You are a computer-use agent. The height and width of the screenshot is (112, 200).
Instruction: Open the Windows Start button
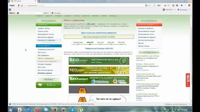(11, 110)
